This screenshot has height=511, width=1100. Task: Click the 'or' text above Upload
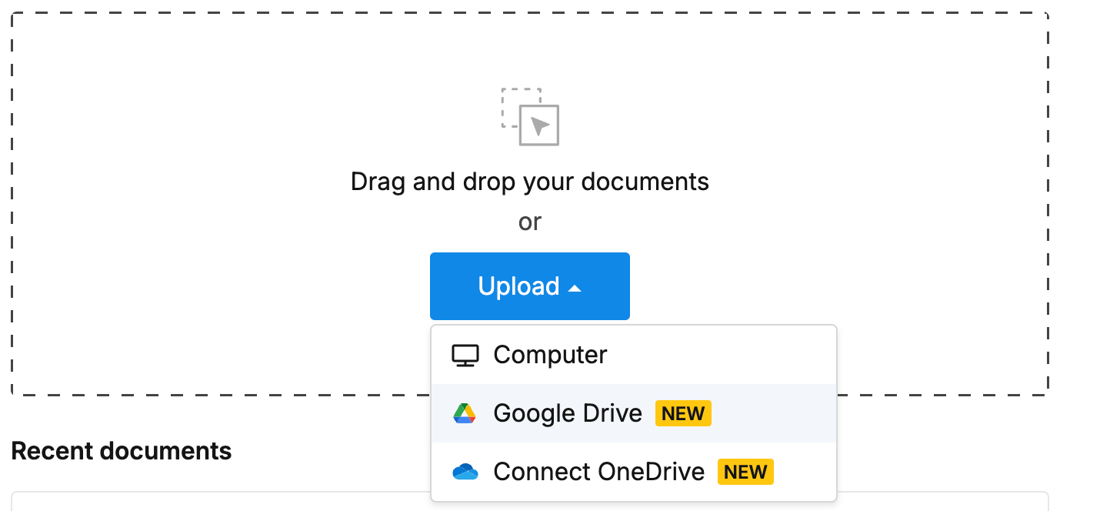pos(530,222)
